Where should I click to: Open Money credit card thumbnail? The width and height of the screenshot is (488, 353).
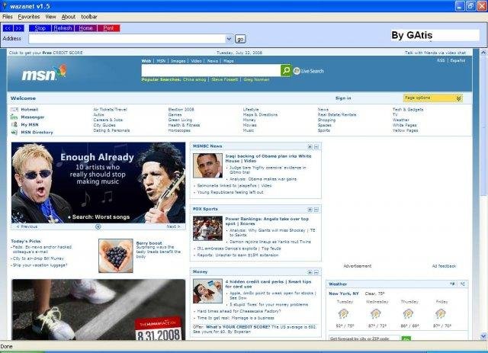207,291
